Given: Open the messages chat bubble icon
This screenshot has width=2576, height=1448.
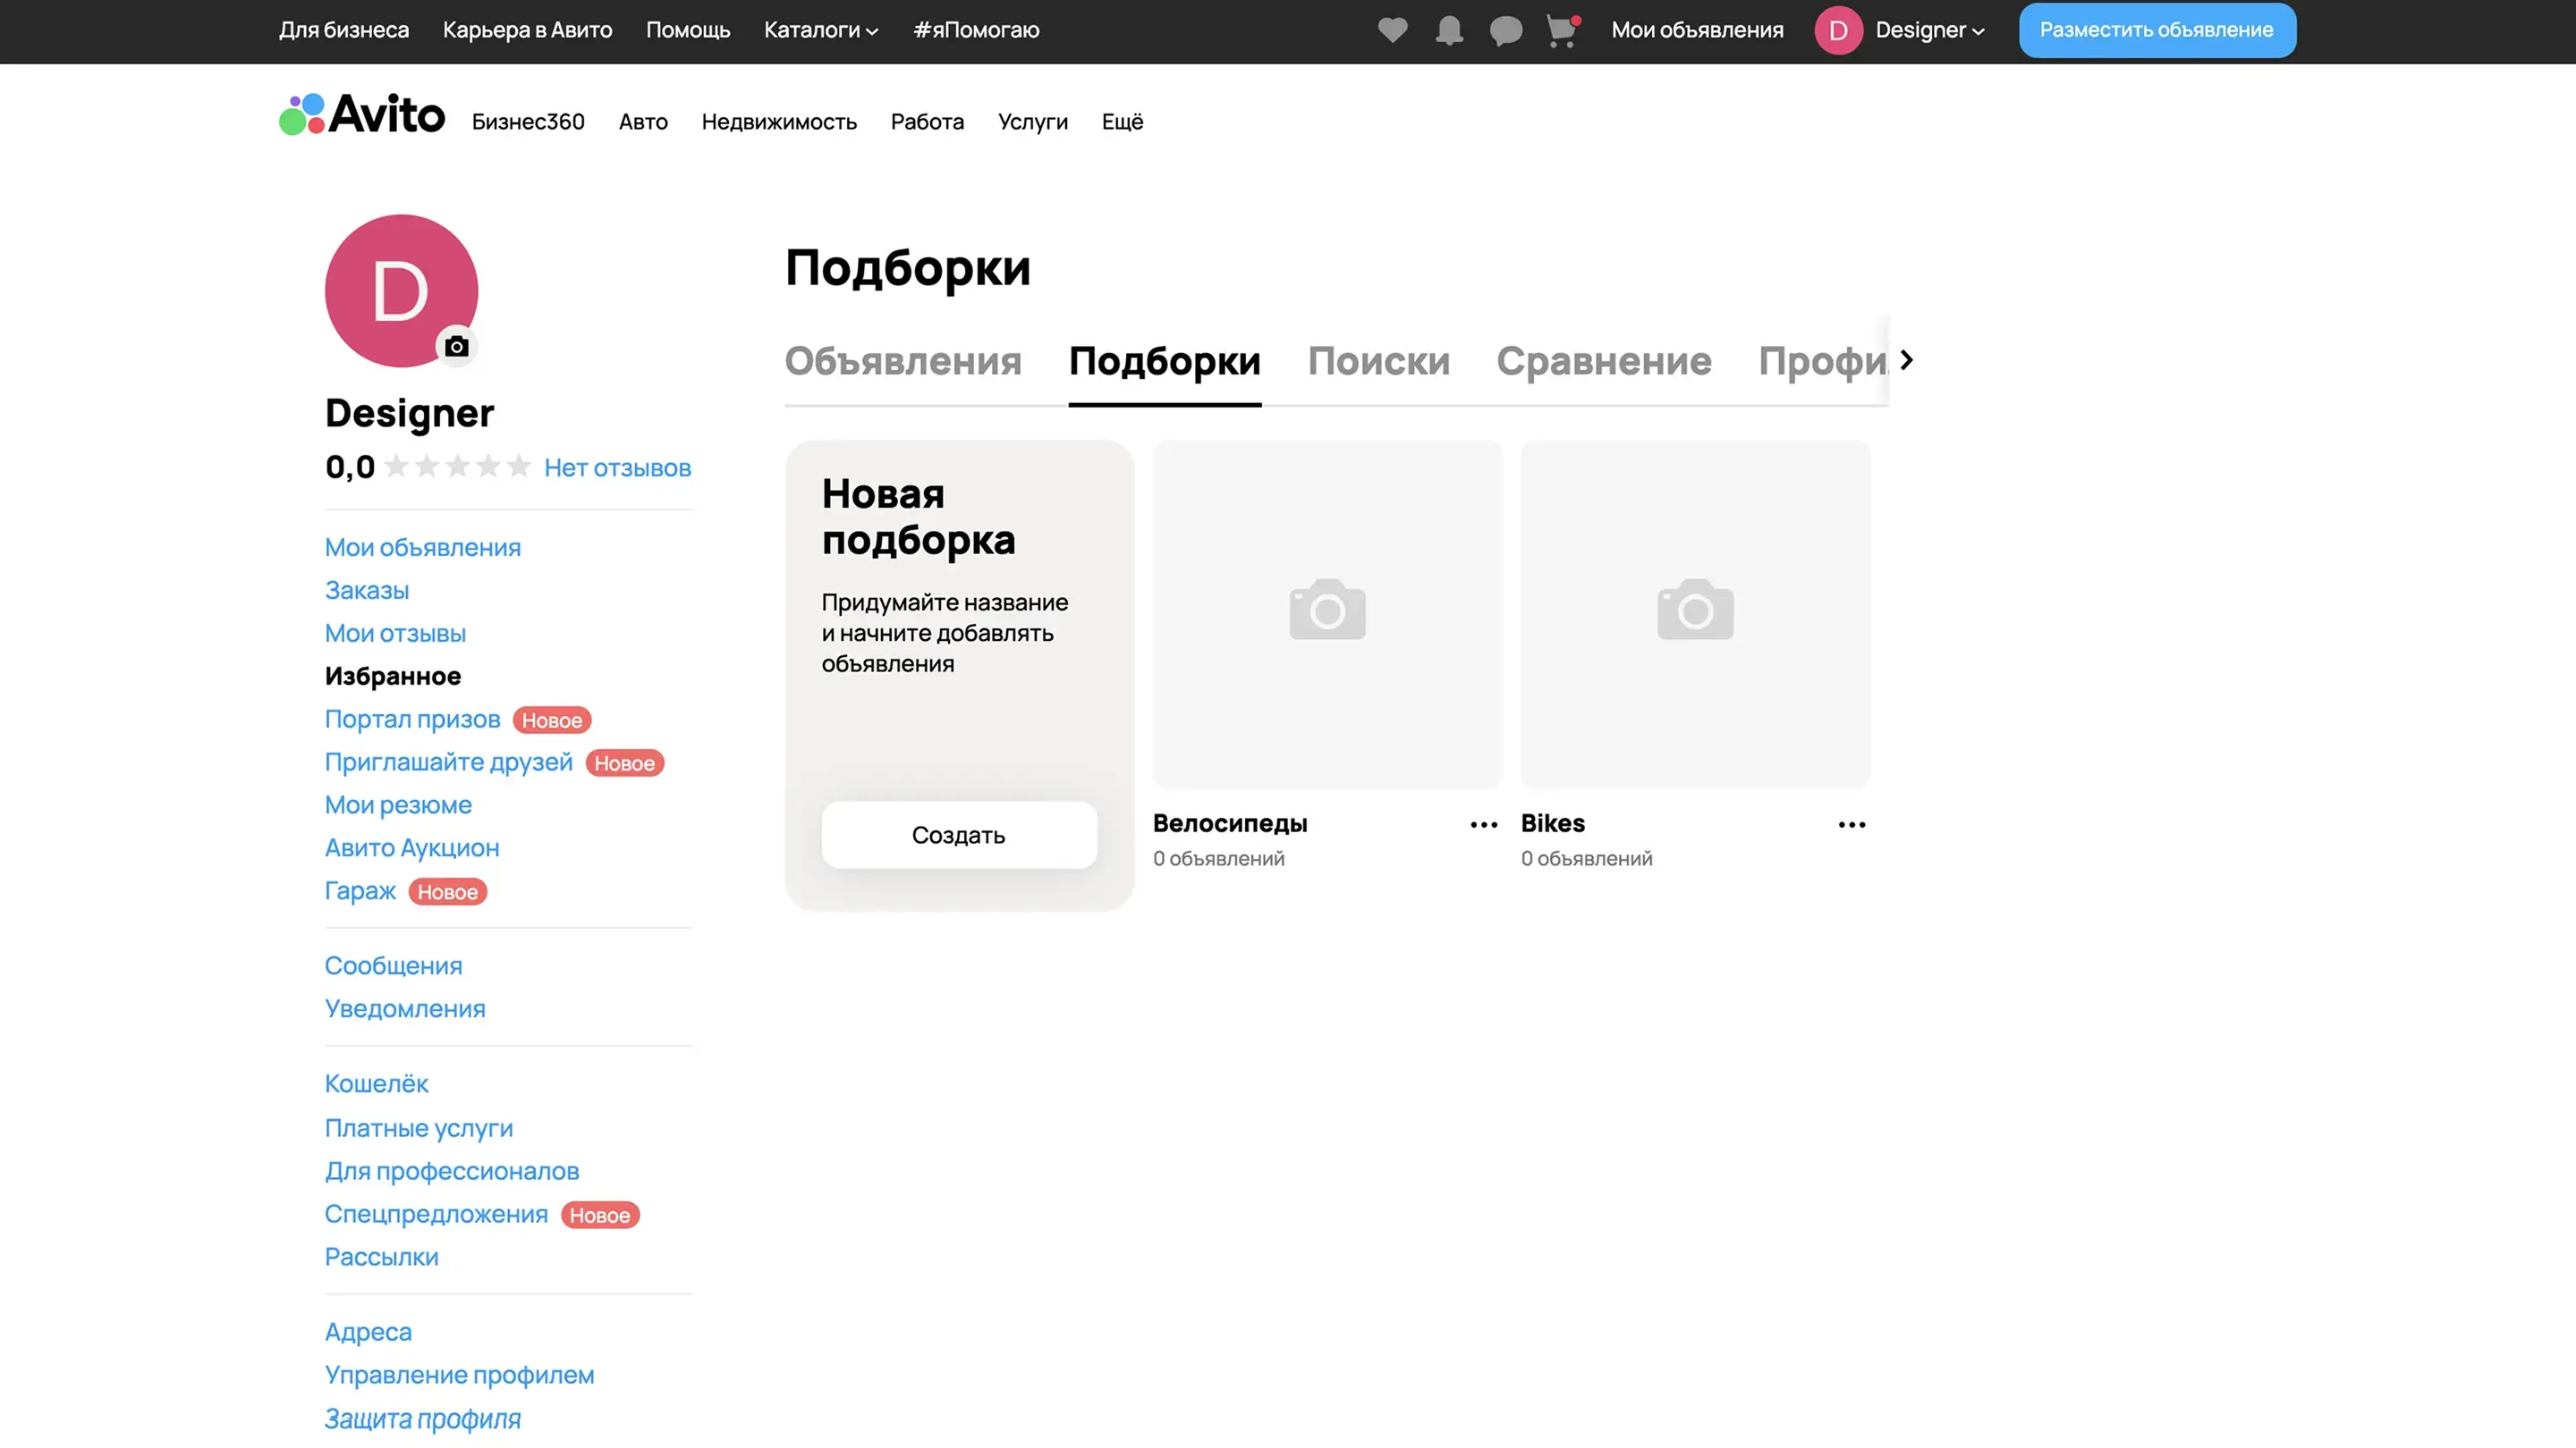Looking at the screenshot, I should (x=1505, y=30).
